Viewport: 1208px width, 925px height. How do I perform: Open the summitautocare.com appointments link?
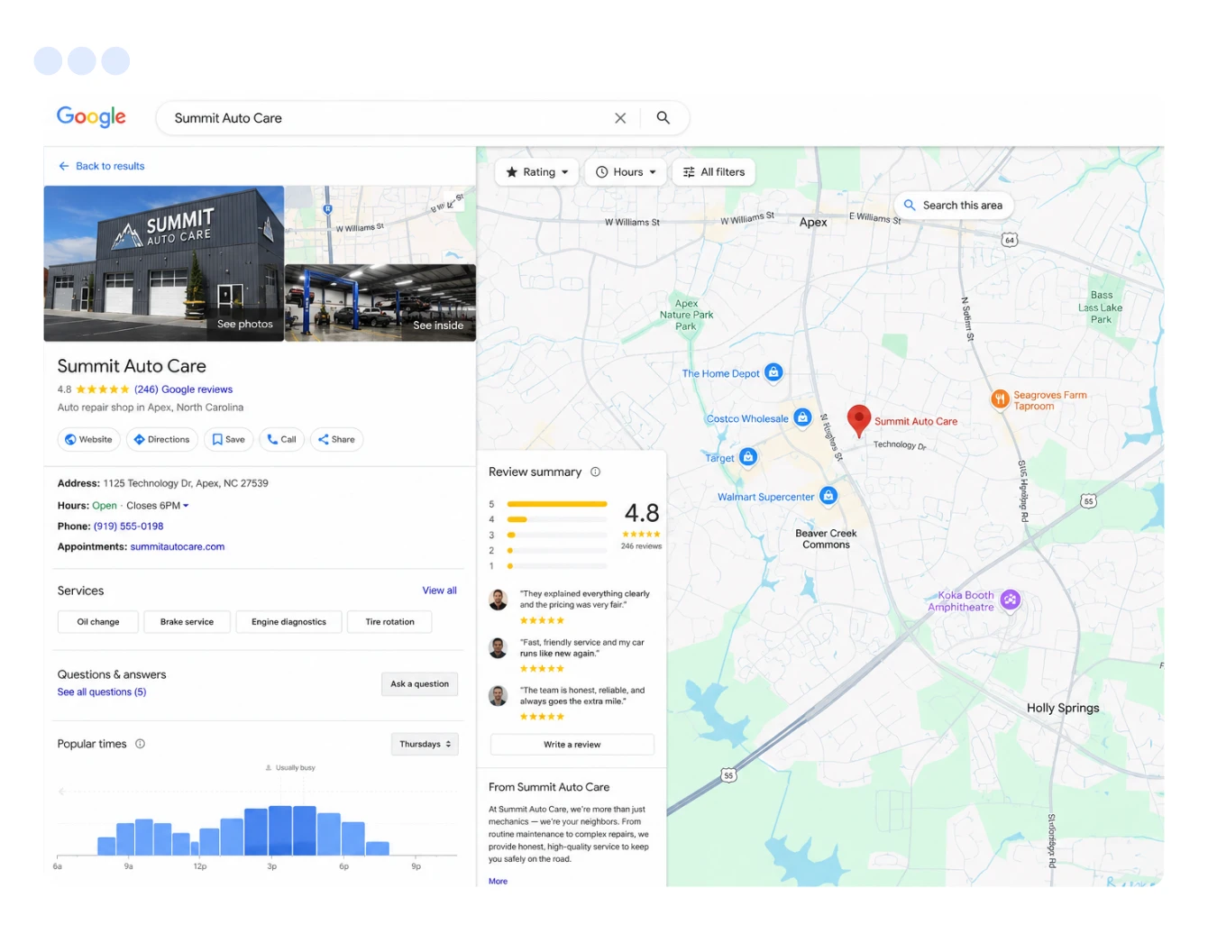(x=178, y=547)
